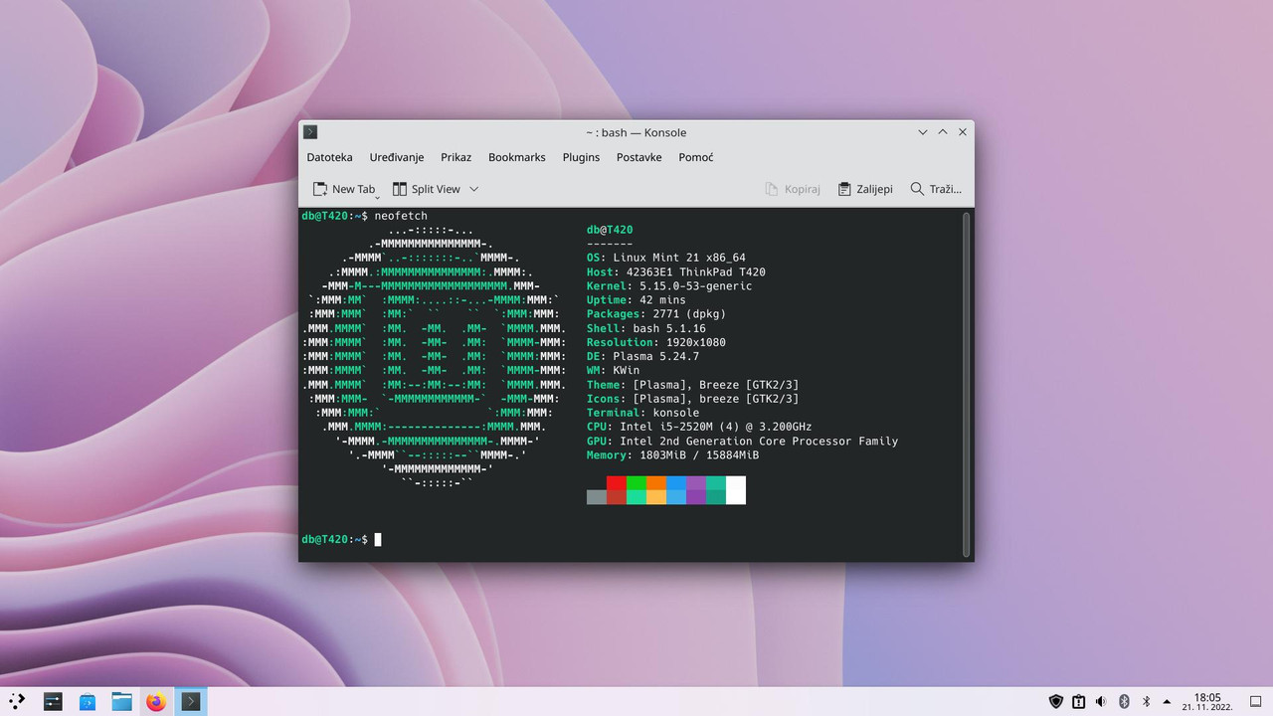Click the 'Terminal: konsole' line
The width and height of the screenshot is (1273, 716).
point(643,412)
